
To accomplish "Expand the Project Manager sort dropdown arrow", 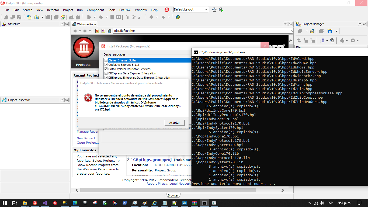I will click(327, 41).
